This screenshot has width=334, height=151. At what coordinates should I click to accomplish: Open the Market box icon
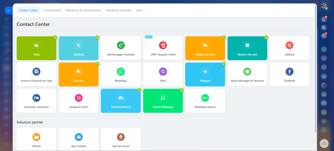[37, 137]
